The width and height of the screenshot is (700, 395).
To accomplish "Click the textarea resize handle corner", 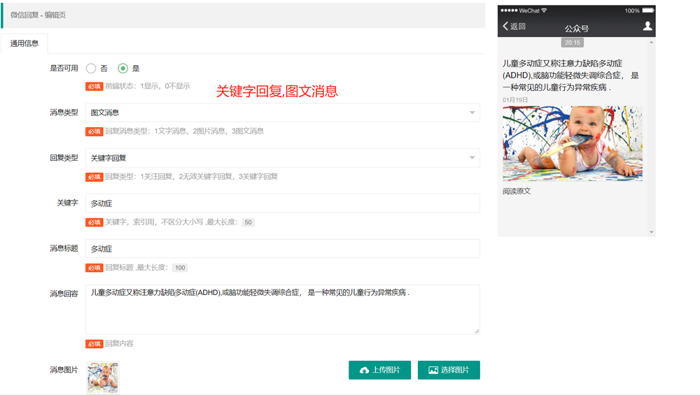I will (477, 331).
